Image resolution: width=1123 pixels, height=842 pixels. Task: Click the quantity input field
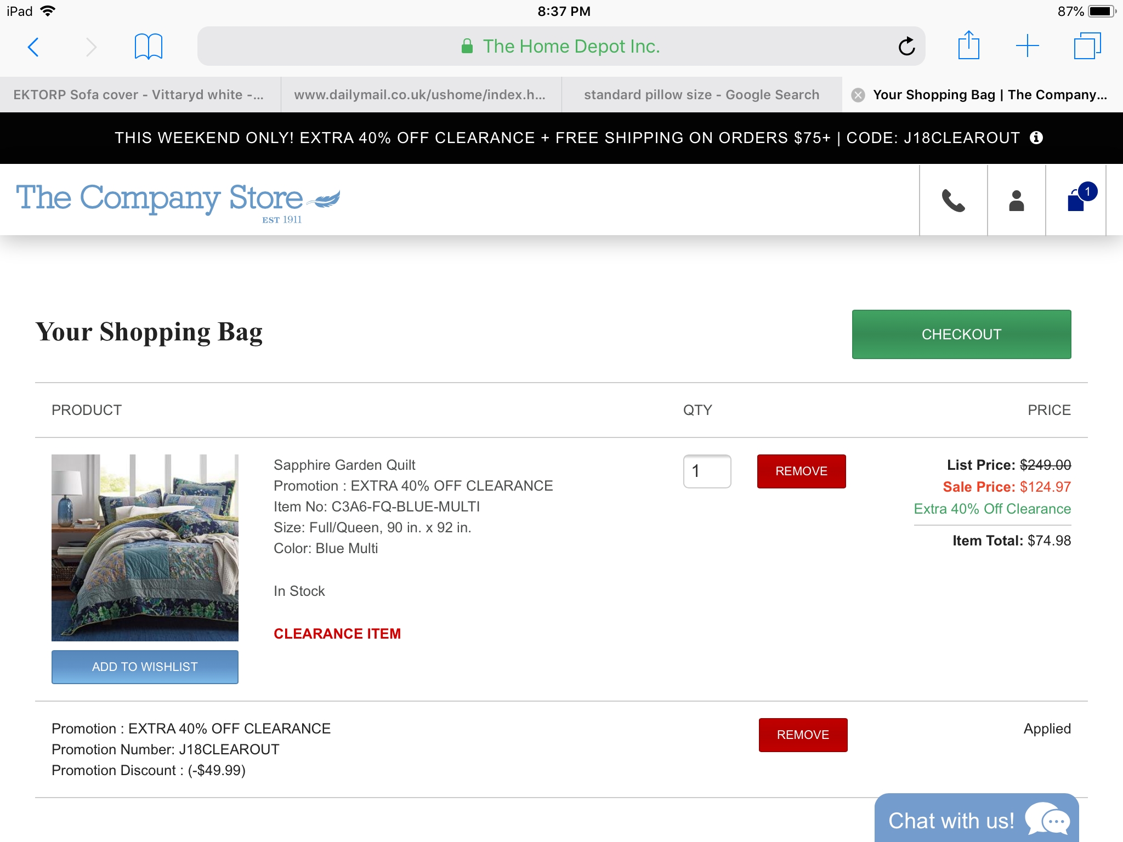[707, 470]
